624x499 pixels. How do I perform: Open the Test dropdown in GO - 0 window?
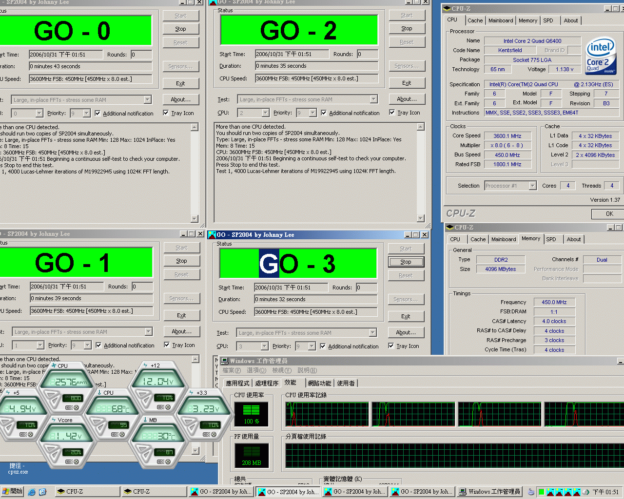pyautogui.click(x=147, y=100)
